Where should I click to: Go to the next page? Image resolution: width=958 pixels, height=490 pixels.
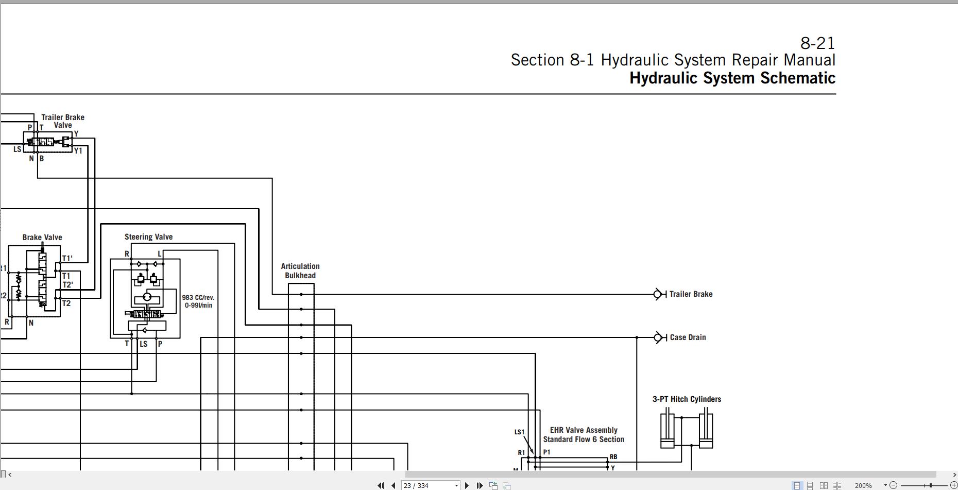coord(467,485)
